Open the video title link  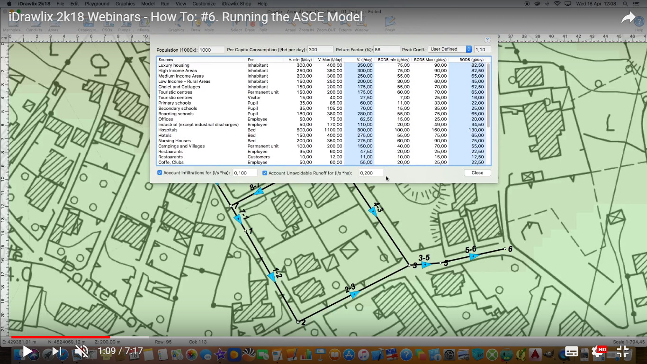point(186,18)
